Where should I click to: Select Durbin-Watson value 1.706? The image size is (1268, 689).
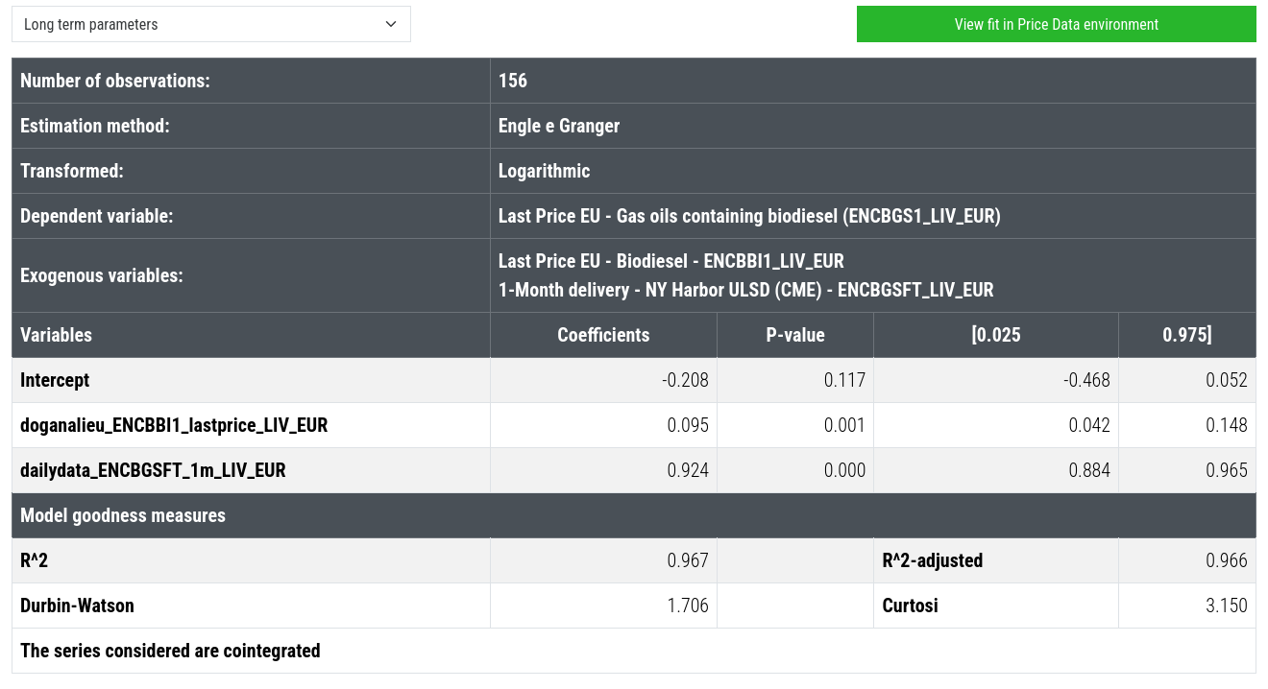688,606
